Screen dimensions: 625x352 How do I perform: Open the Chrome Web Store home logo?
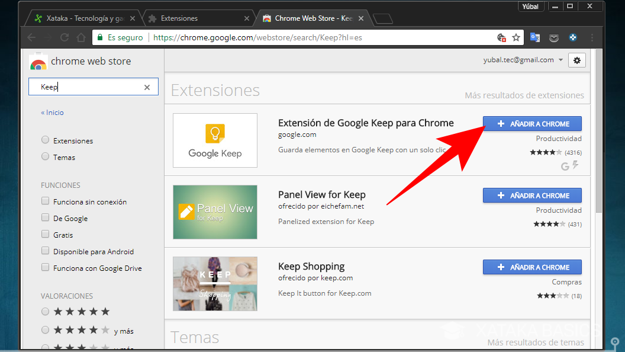(x=38, y=60)
